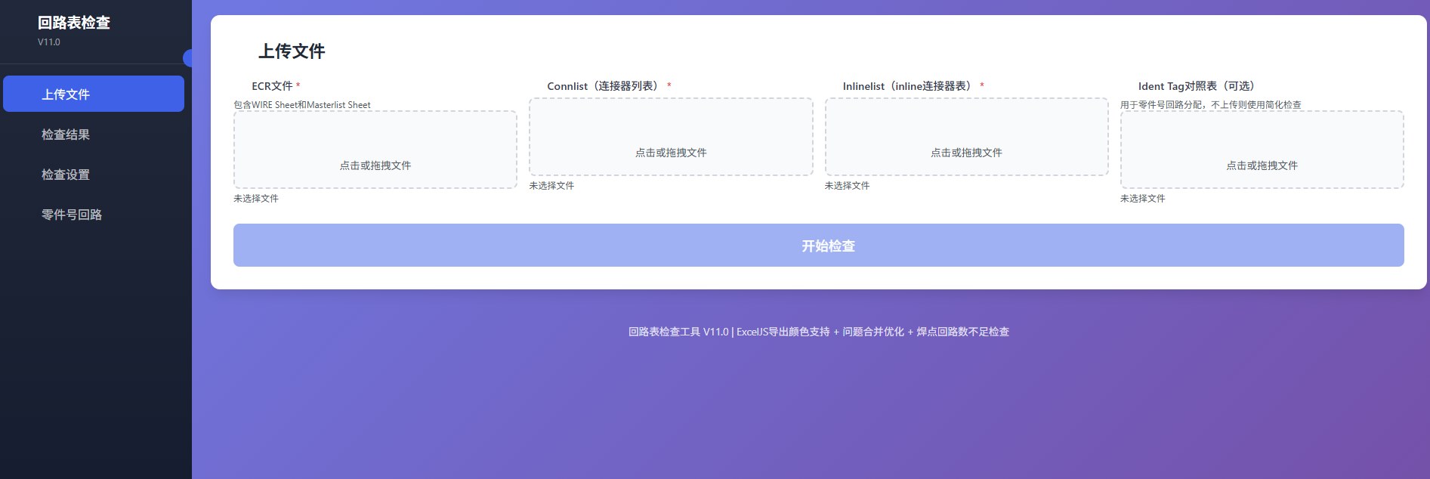Viewport: 1430px width, 479px height.
Task: Click the hint 包含WIRE Sheet和Masterlist Sheet
Action: coord(302,105)
